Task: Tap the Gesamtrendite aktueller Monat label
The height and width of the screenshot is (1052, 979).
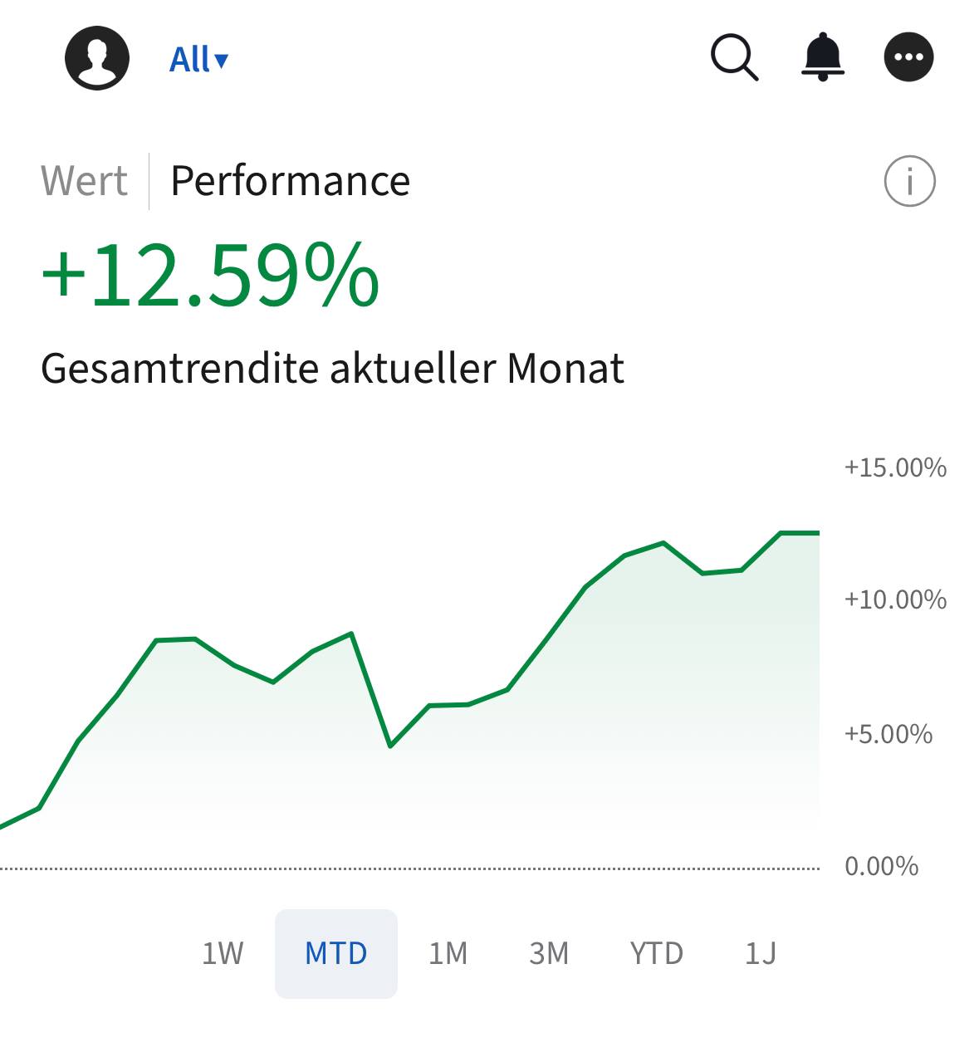Action: point(332,368)
